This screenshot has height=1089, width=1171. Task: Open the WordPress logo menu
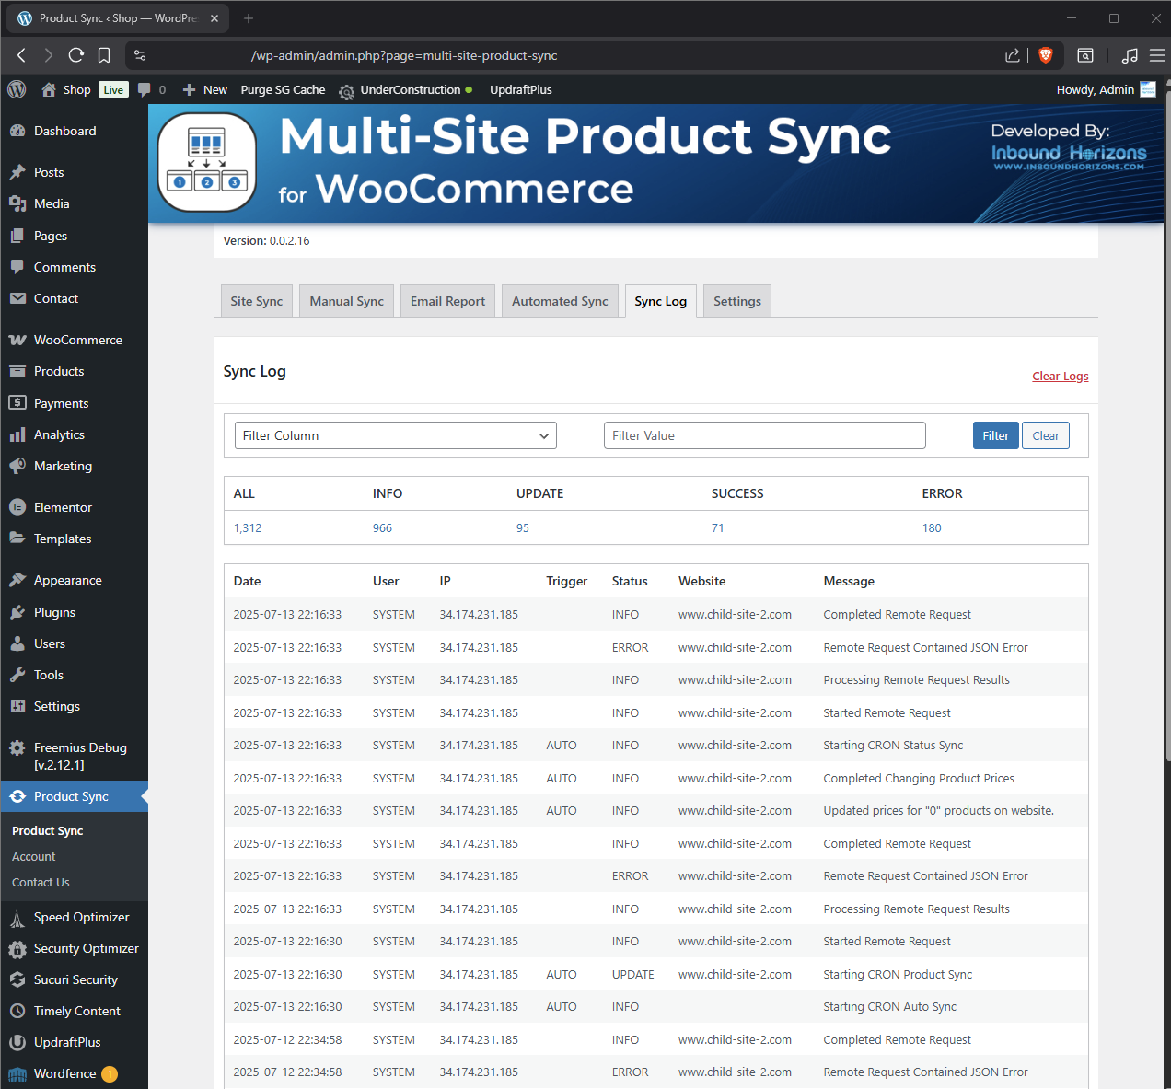coord(17,89)
